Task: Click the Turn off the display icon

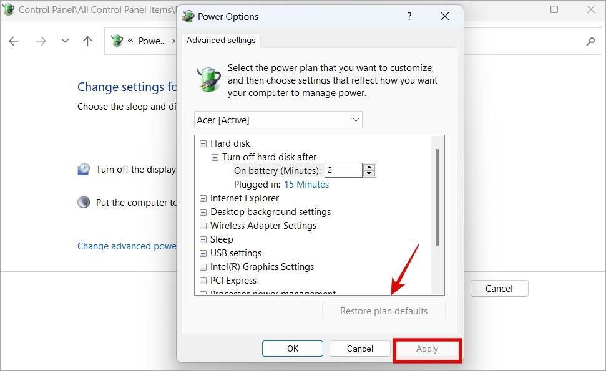Action: click(84, 169)
